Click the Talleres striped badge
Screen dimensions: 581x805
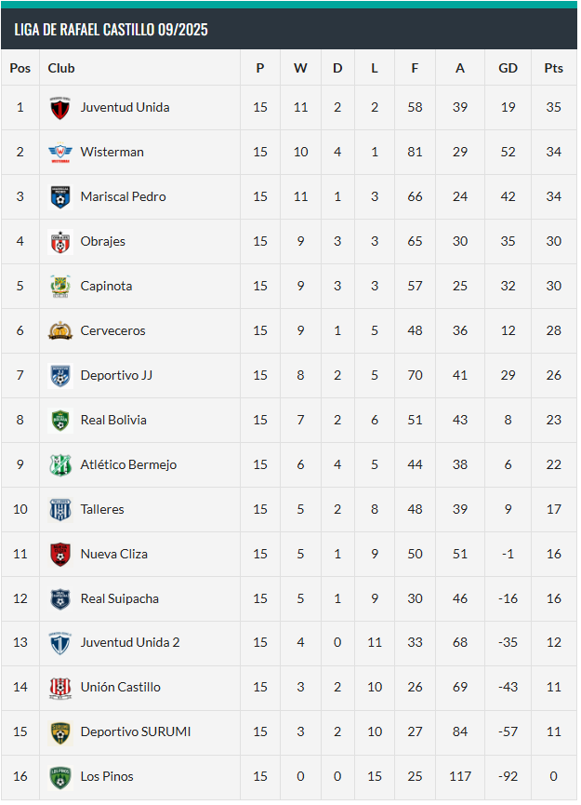(x=60, y=510)
